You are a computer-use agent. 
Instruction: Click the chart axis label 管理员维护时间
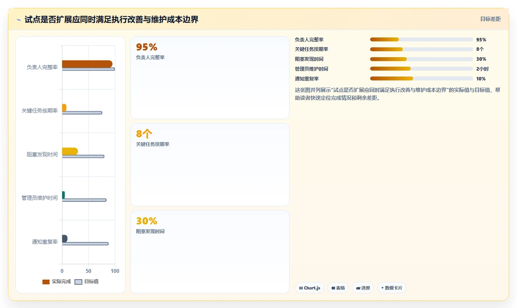click(40, 198)
